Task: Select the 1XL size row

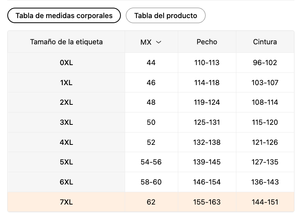Action: coord(151,82)
